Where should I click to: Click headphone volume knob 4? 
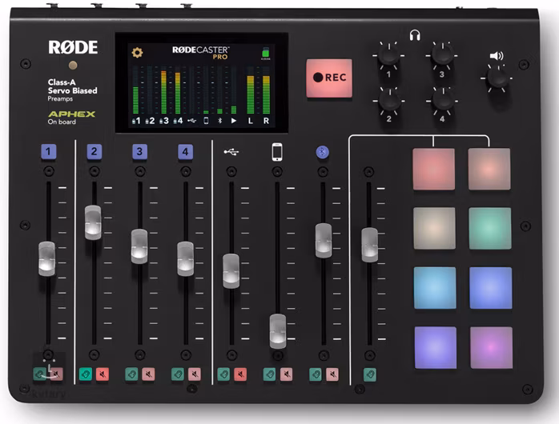tap(442, 100)
